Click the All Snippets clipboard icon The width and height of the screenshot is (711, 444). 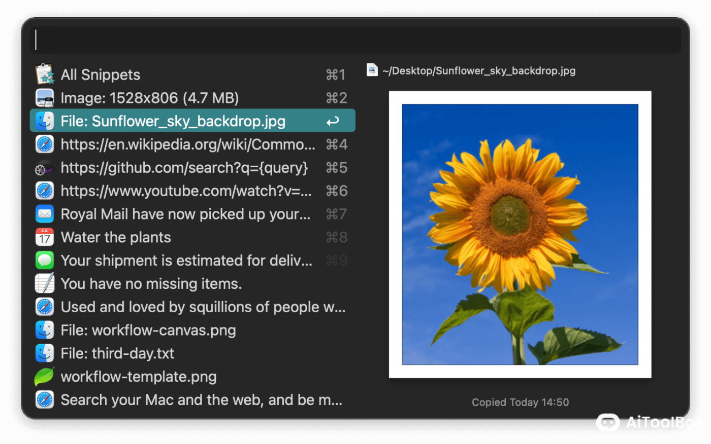point(45,75)
